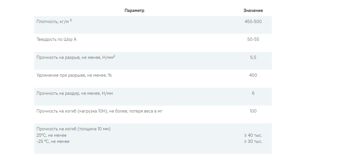
Task: Select the Прочность на разрыв label
Action: 75,57
